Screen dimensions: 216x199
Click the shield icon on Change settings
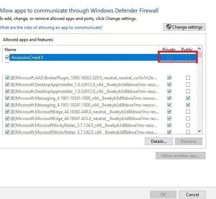point(168,27)
